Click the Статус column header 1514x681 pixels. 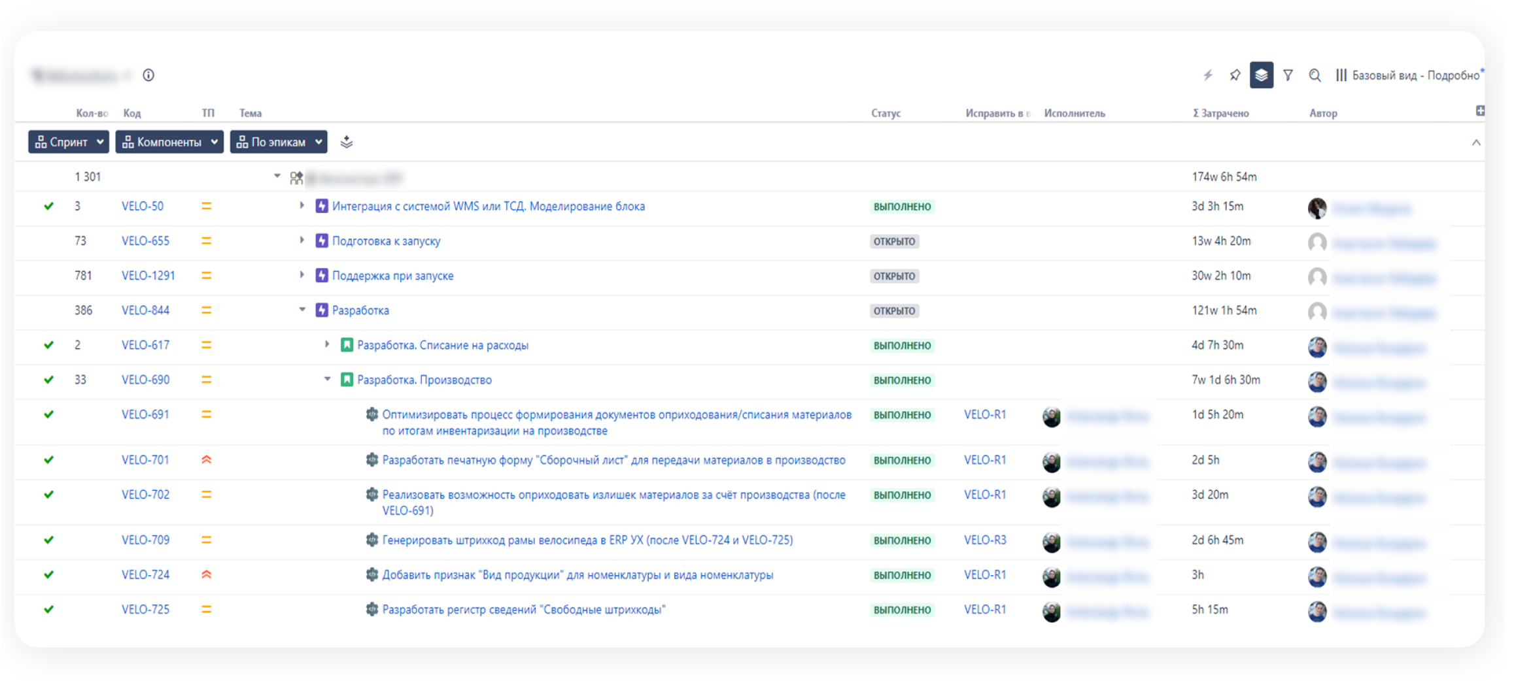886,113
